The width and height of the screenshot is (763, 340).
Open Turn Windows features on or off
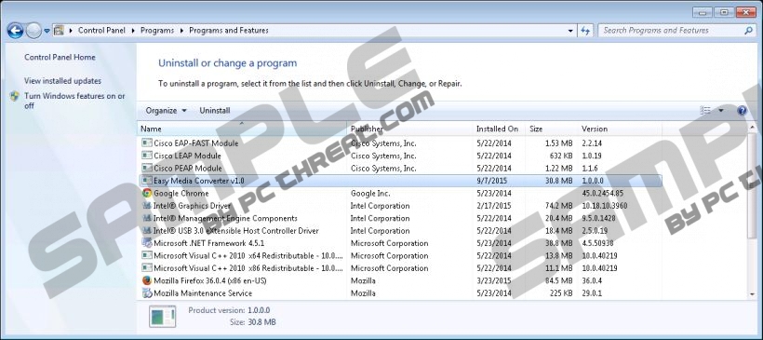click(x=74, y=101)
